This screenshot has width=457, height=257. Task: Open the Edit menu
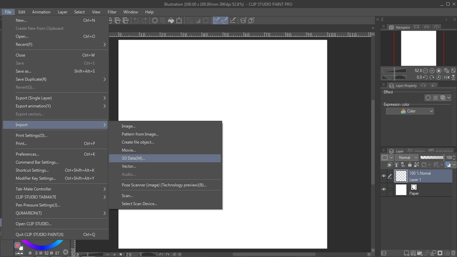21,12
